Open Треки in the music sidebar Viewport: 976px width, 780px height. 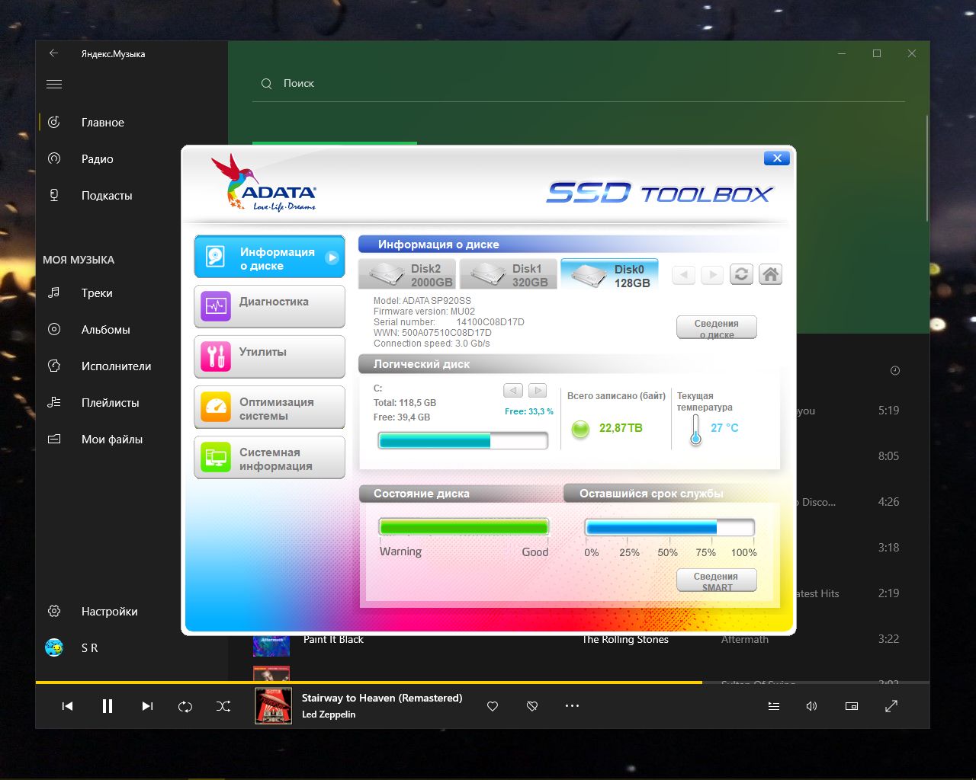click(131, 293)
